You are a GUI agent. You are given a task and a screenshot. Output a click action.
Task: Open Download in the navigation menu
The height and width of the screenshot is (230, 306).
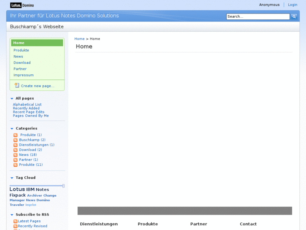pos(22,62)
